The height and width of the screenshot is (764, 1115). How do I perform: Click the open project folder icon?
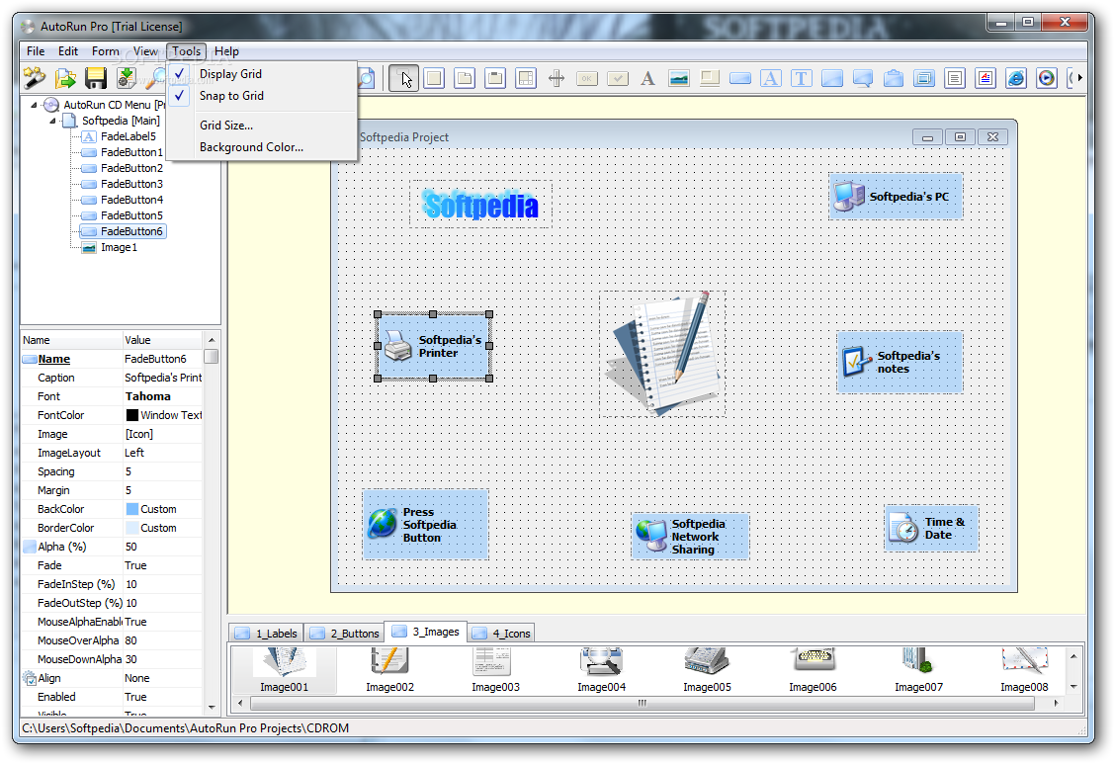coord(65,78)
